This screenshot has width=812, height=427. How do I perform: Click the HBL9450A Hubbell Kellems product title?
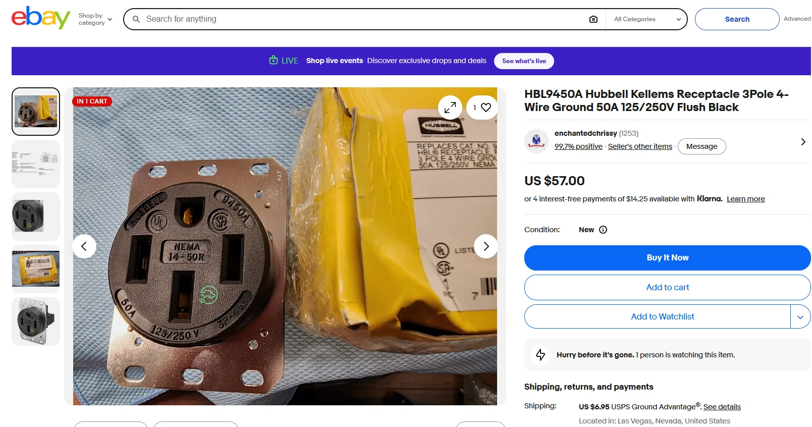tap(657, 100)
